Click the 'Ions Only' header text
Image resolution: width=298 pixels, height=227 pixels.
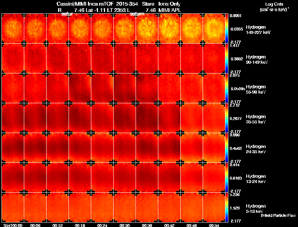pyautogui.click(x=169, y=4)
